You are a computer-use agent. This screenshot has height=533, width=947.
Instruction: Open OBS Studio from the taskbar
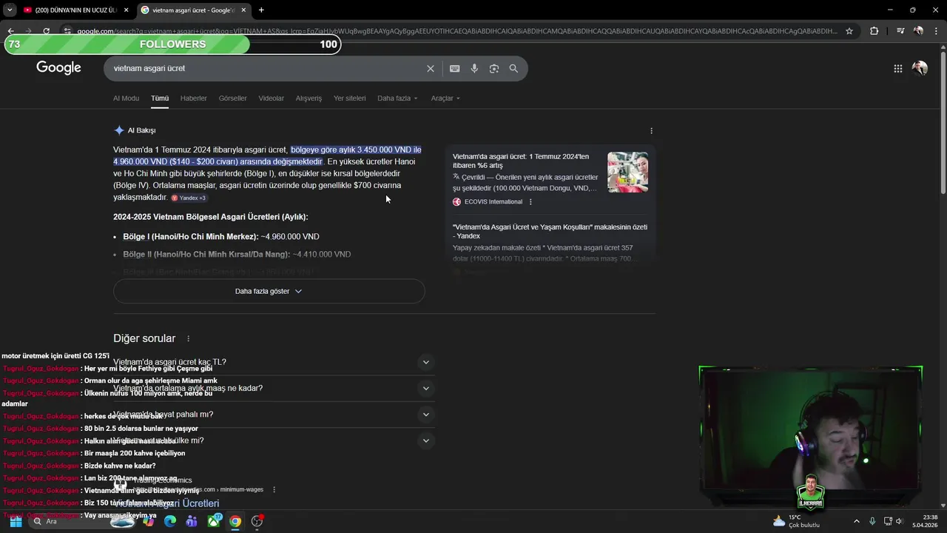(x=257, y=521)
